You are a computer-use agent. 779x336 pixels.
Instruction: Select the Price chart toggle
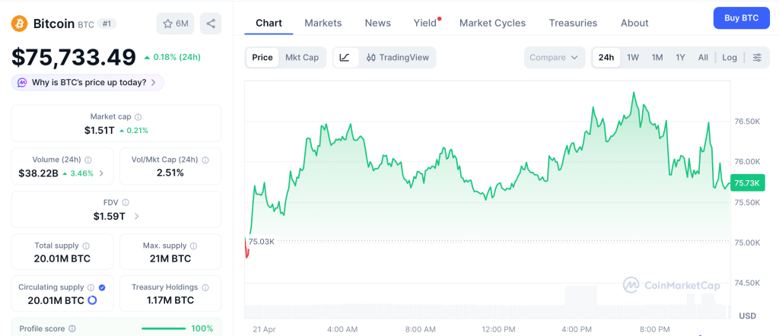262,57
